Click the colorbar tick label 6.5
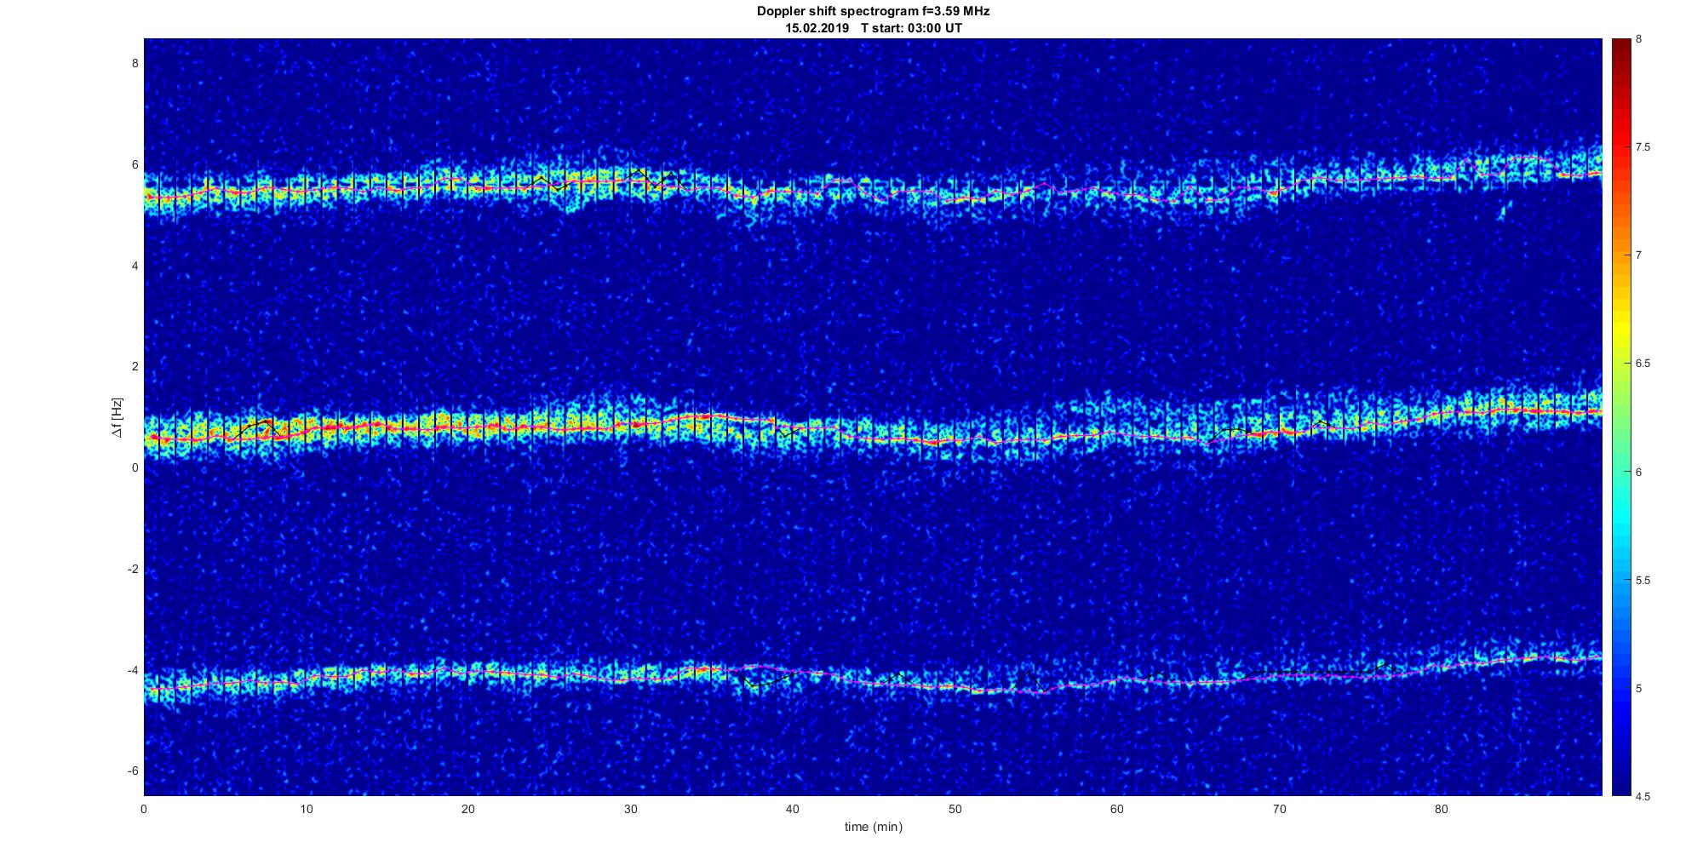The image size is (1703, 854). [x=1643, y=364]
